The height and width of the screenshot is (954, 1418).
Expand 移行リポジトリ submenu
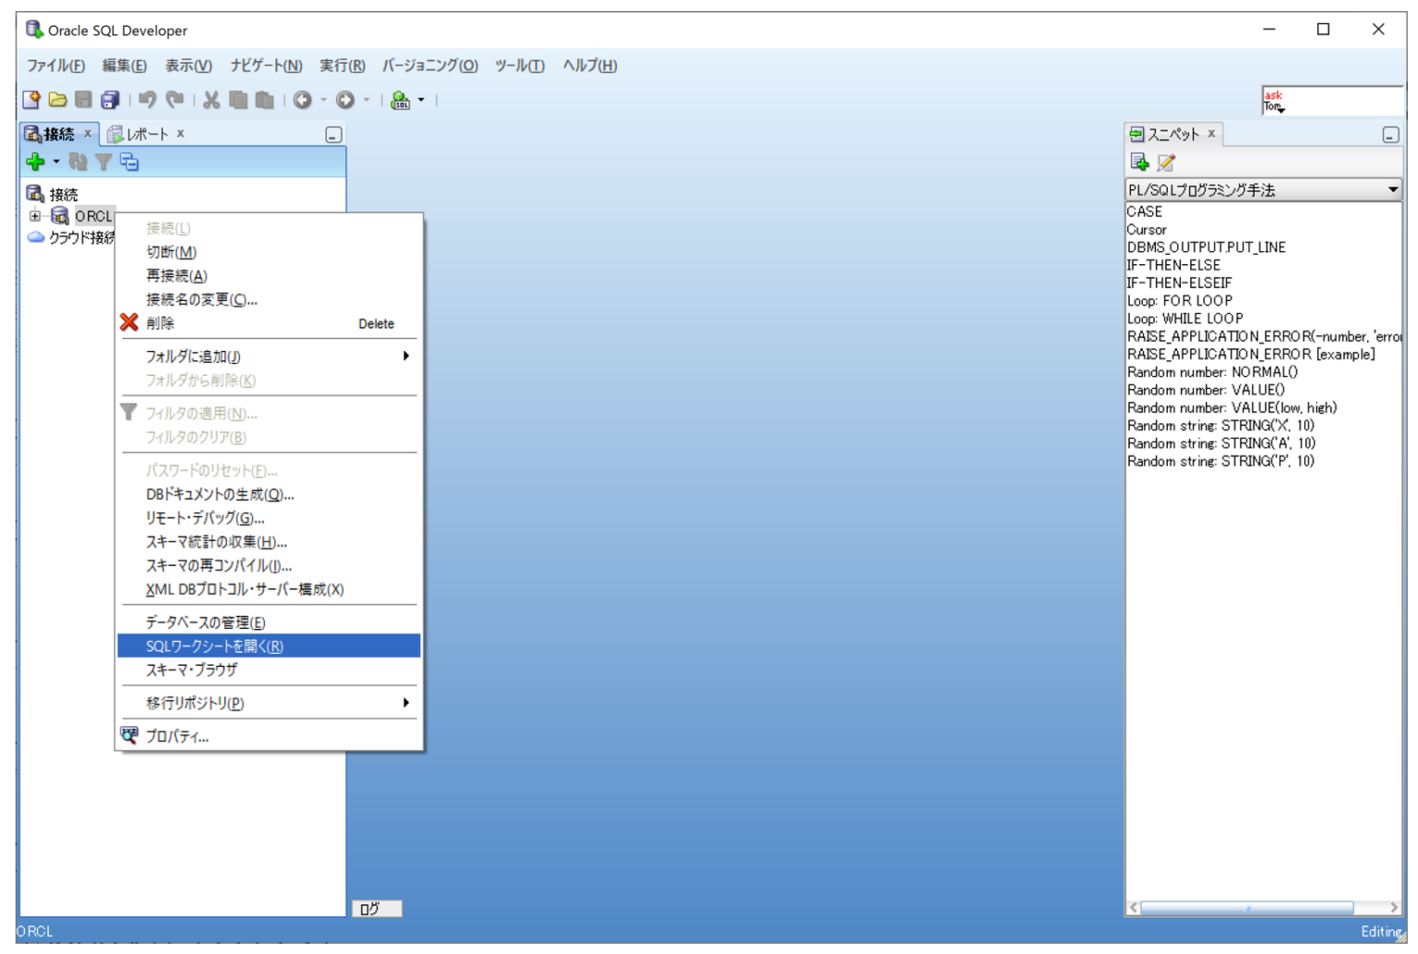(406, 703)
